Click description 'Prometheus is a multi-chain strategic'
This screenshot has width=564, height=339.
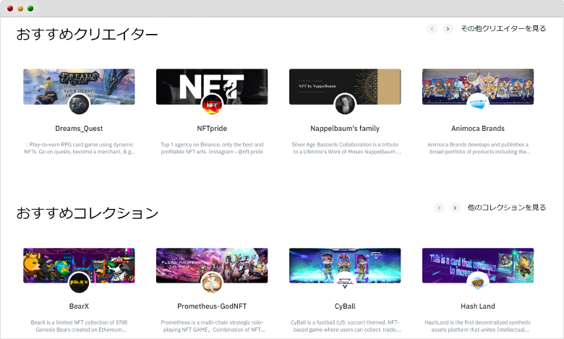pyautogui.click(x=213, y=326)
